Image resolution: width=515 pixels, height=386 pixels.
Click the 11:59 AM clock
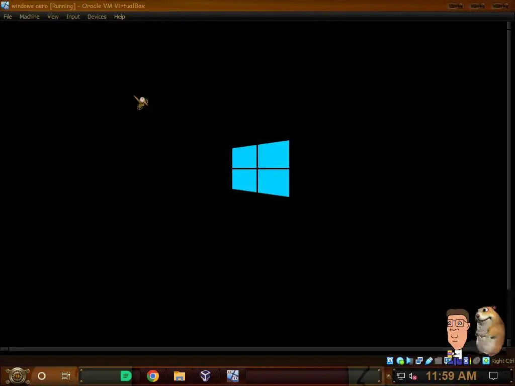click(x=451, y=376)
